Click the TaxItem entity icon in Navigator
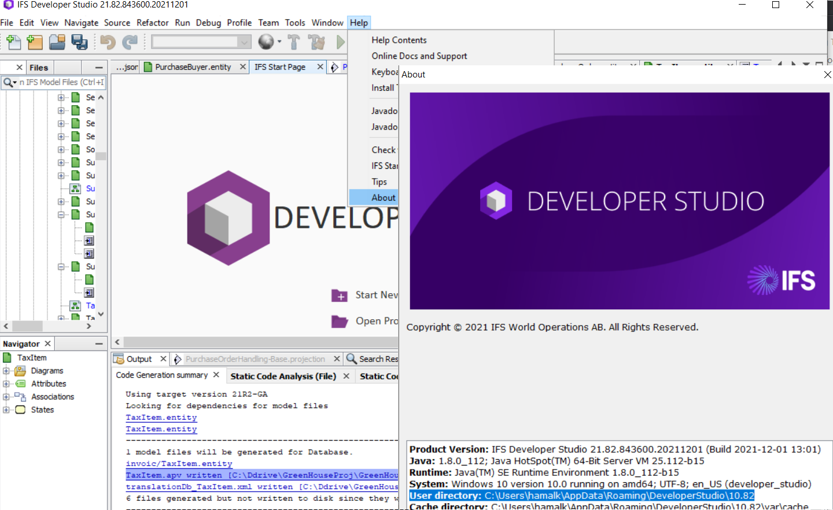The width and height of the screenshot is (833, 510). click(8, 358)
